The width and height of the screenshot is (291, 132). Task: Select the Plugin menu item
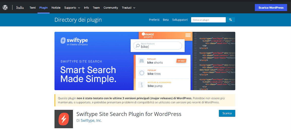coord(44,8)
